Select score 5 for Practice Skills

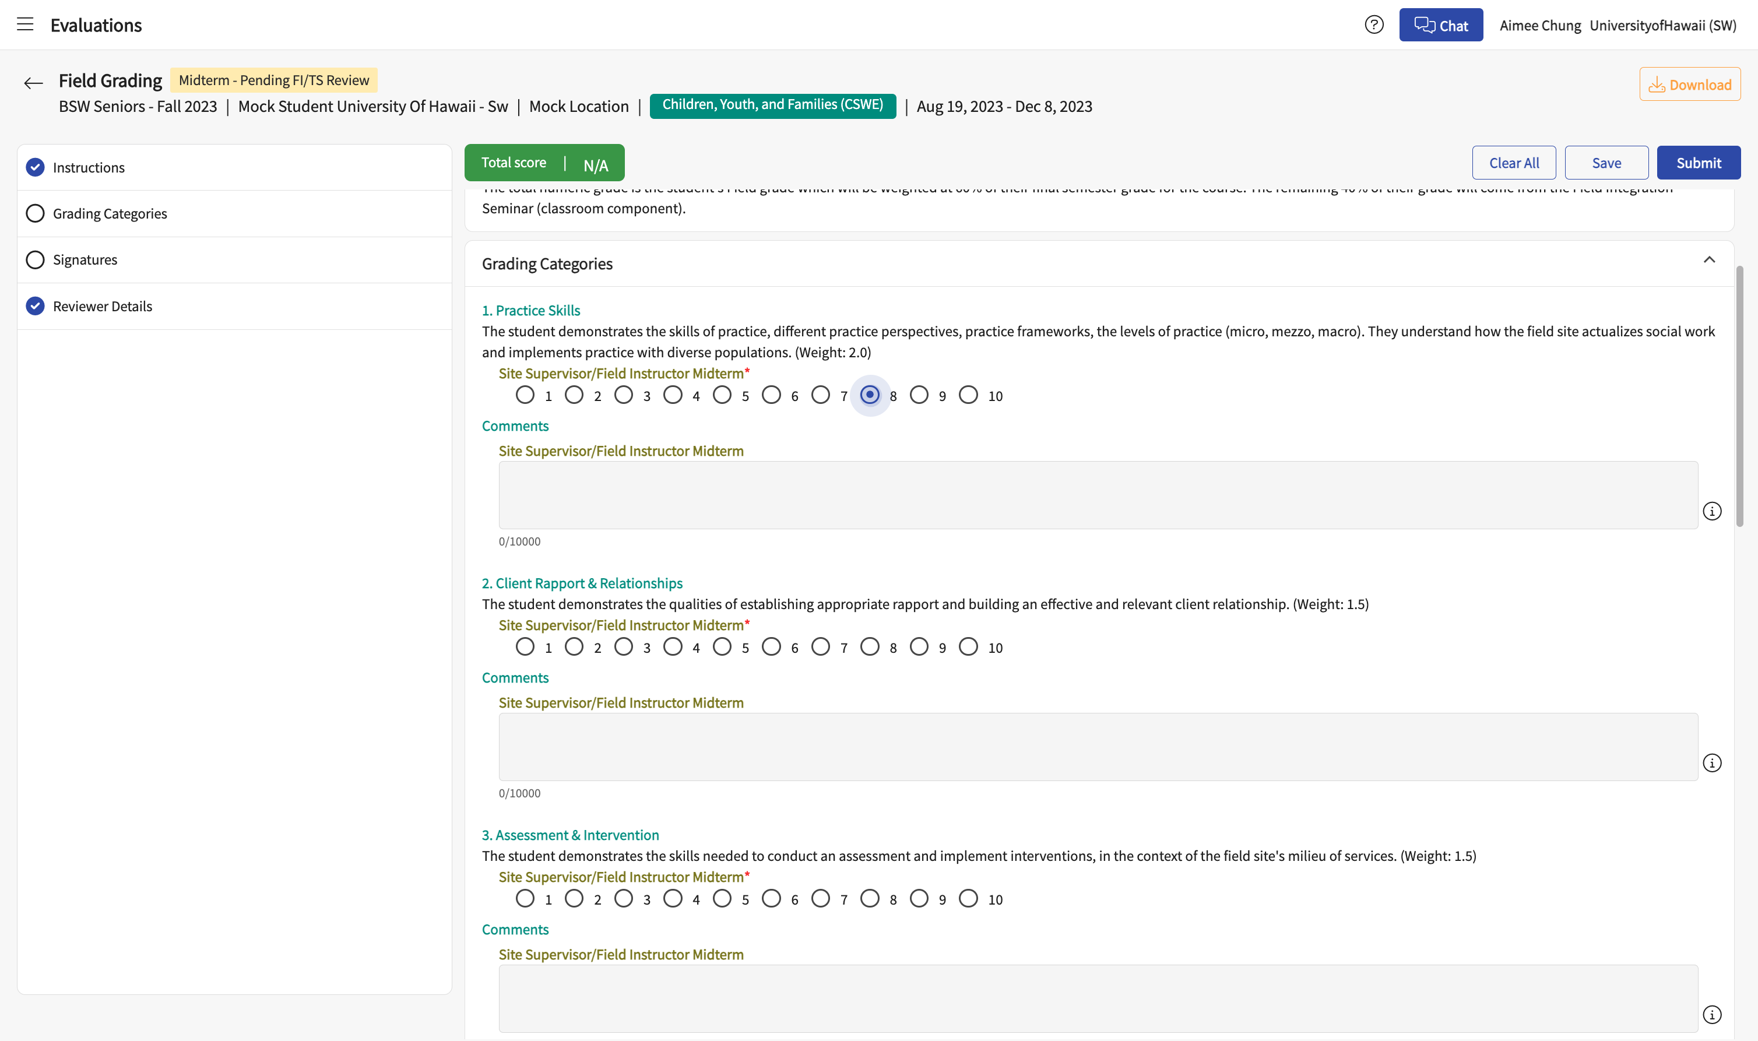tap(722, 396)
